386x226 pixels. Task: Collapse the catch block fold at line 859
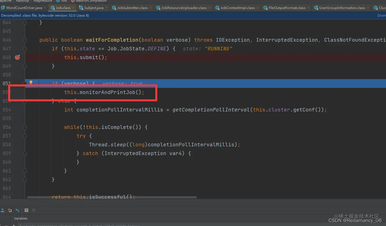(x=25, y=153)
